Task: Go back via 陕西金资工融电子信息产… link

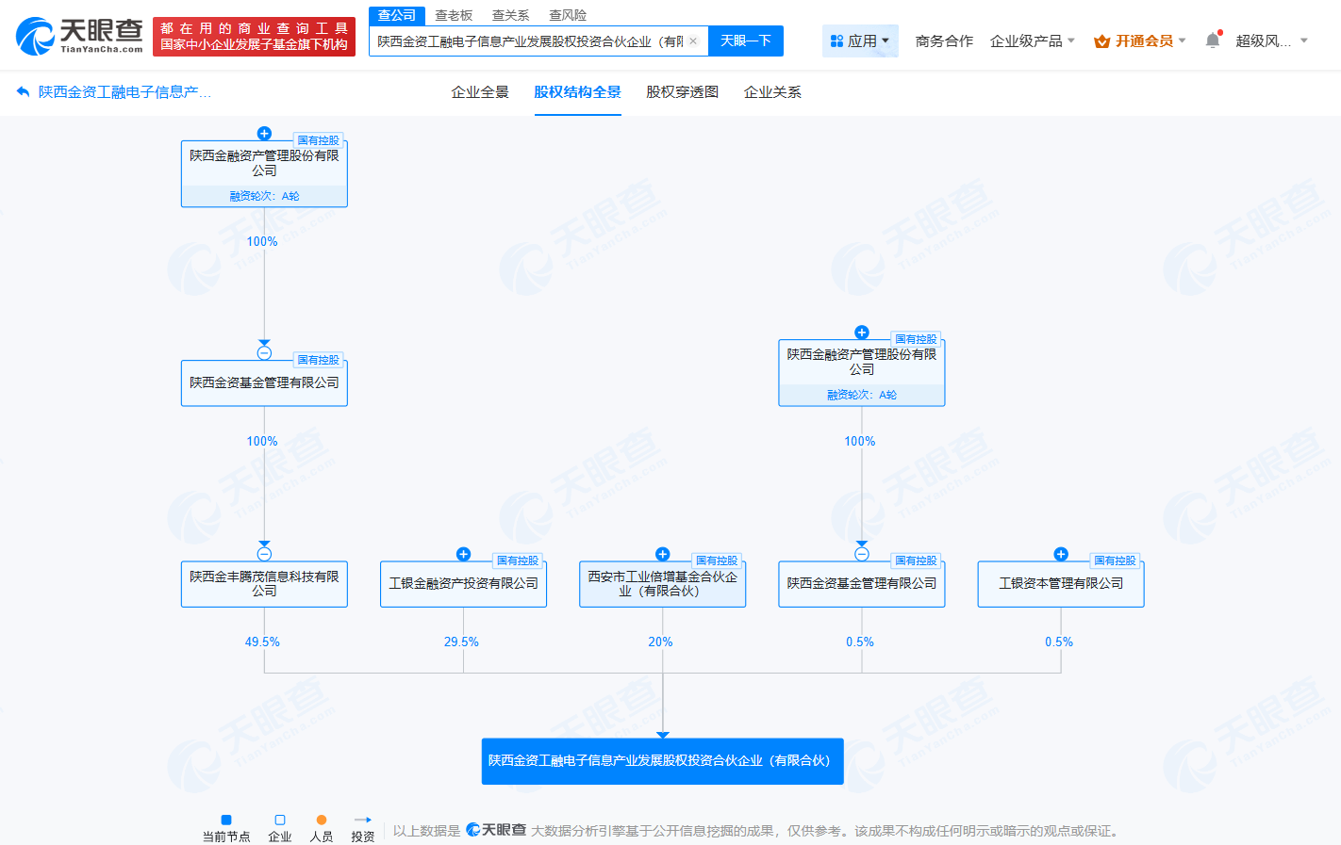Action: (x=124, y=92)
